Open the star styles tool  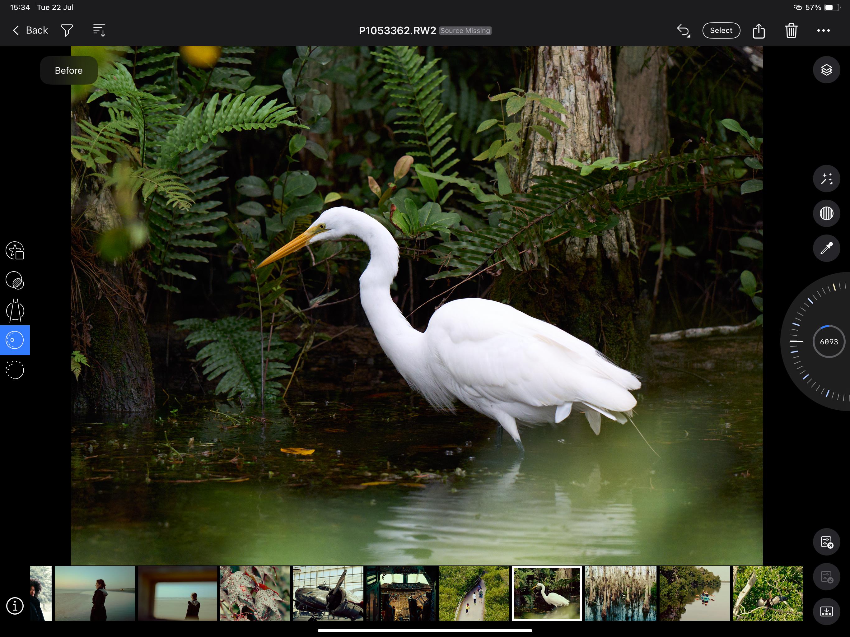tap(15, 250)
